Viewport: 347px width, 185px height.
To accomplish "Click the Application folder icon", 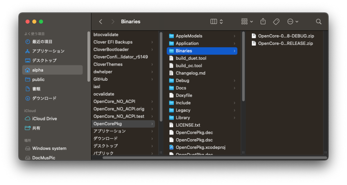I will [171, 43].
